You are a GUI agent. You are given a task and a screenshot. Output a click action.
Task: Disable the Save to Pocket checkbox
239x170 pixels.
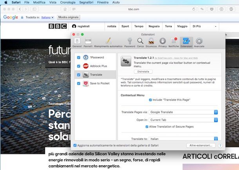point(78,83)
